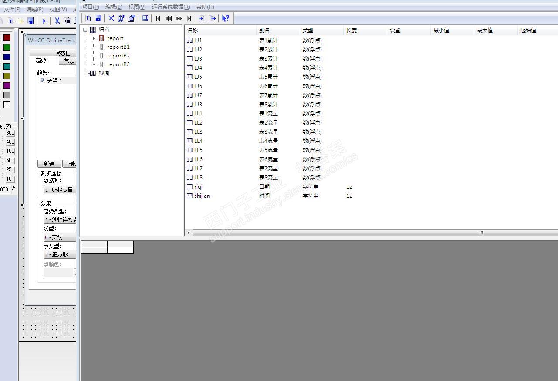Pick the purple color swatch
This screenshot has height=381, width=558.
tap(7, 86)
